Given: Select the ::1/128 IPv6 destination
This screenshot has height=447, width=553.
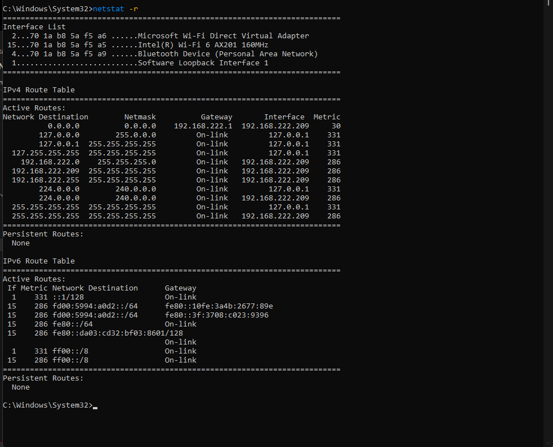Looking at the screenshot, I should tap(68, 297).
